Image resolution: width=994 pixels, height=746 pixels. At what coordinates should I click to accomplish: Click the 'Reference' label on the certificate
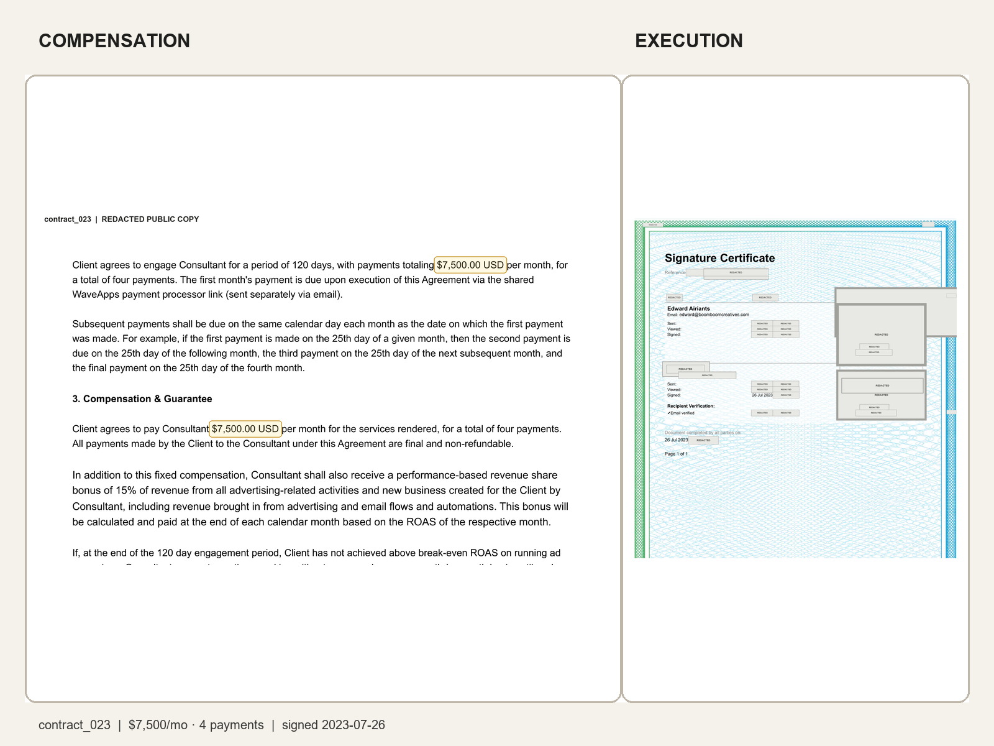coord(675,272)
